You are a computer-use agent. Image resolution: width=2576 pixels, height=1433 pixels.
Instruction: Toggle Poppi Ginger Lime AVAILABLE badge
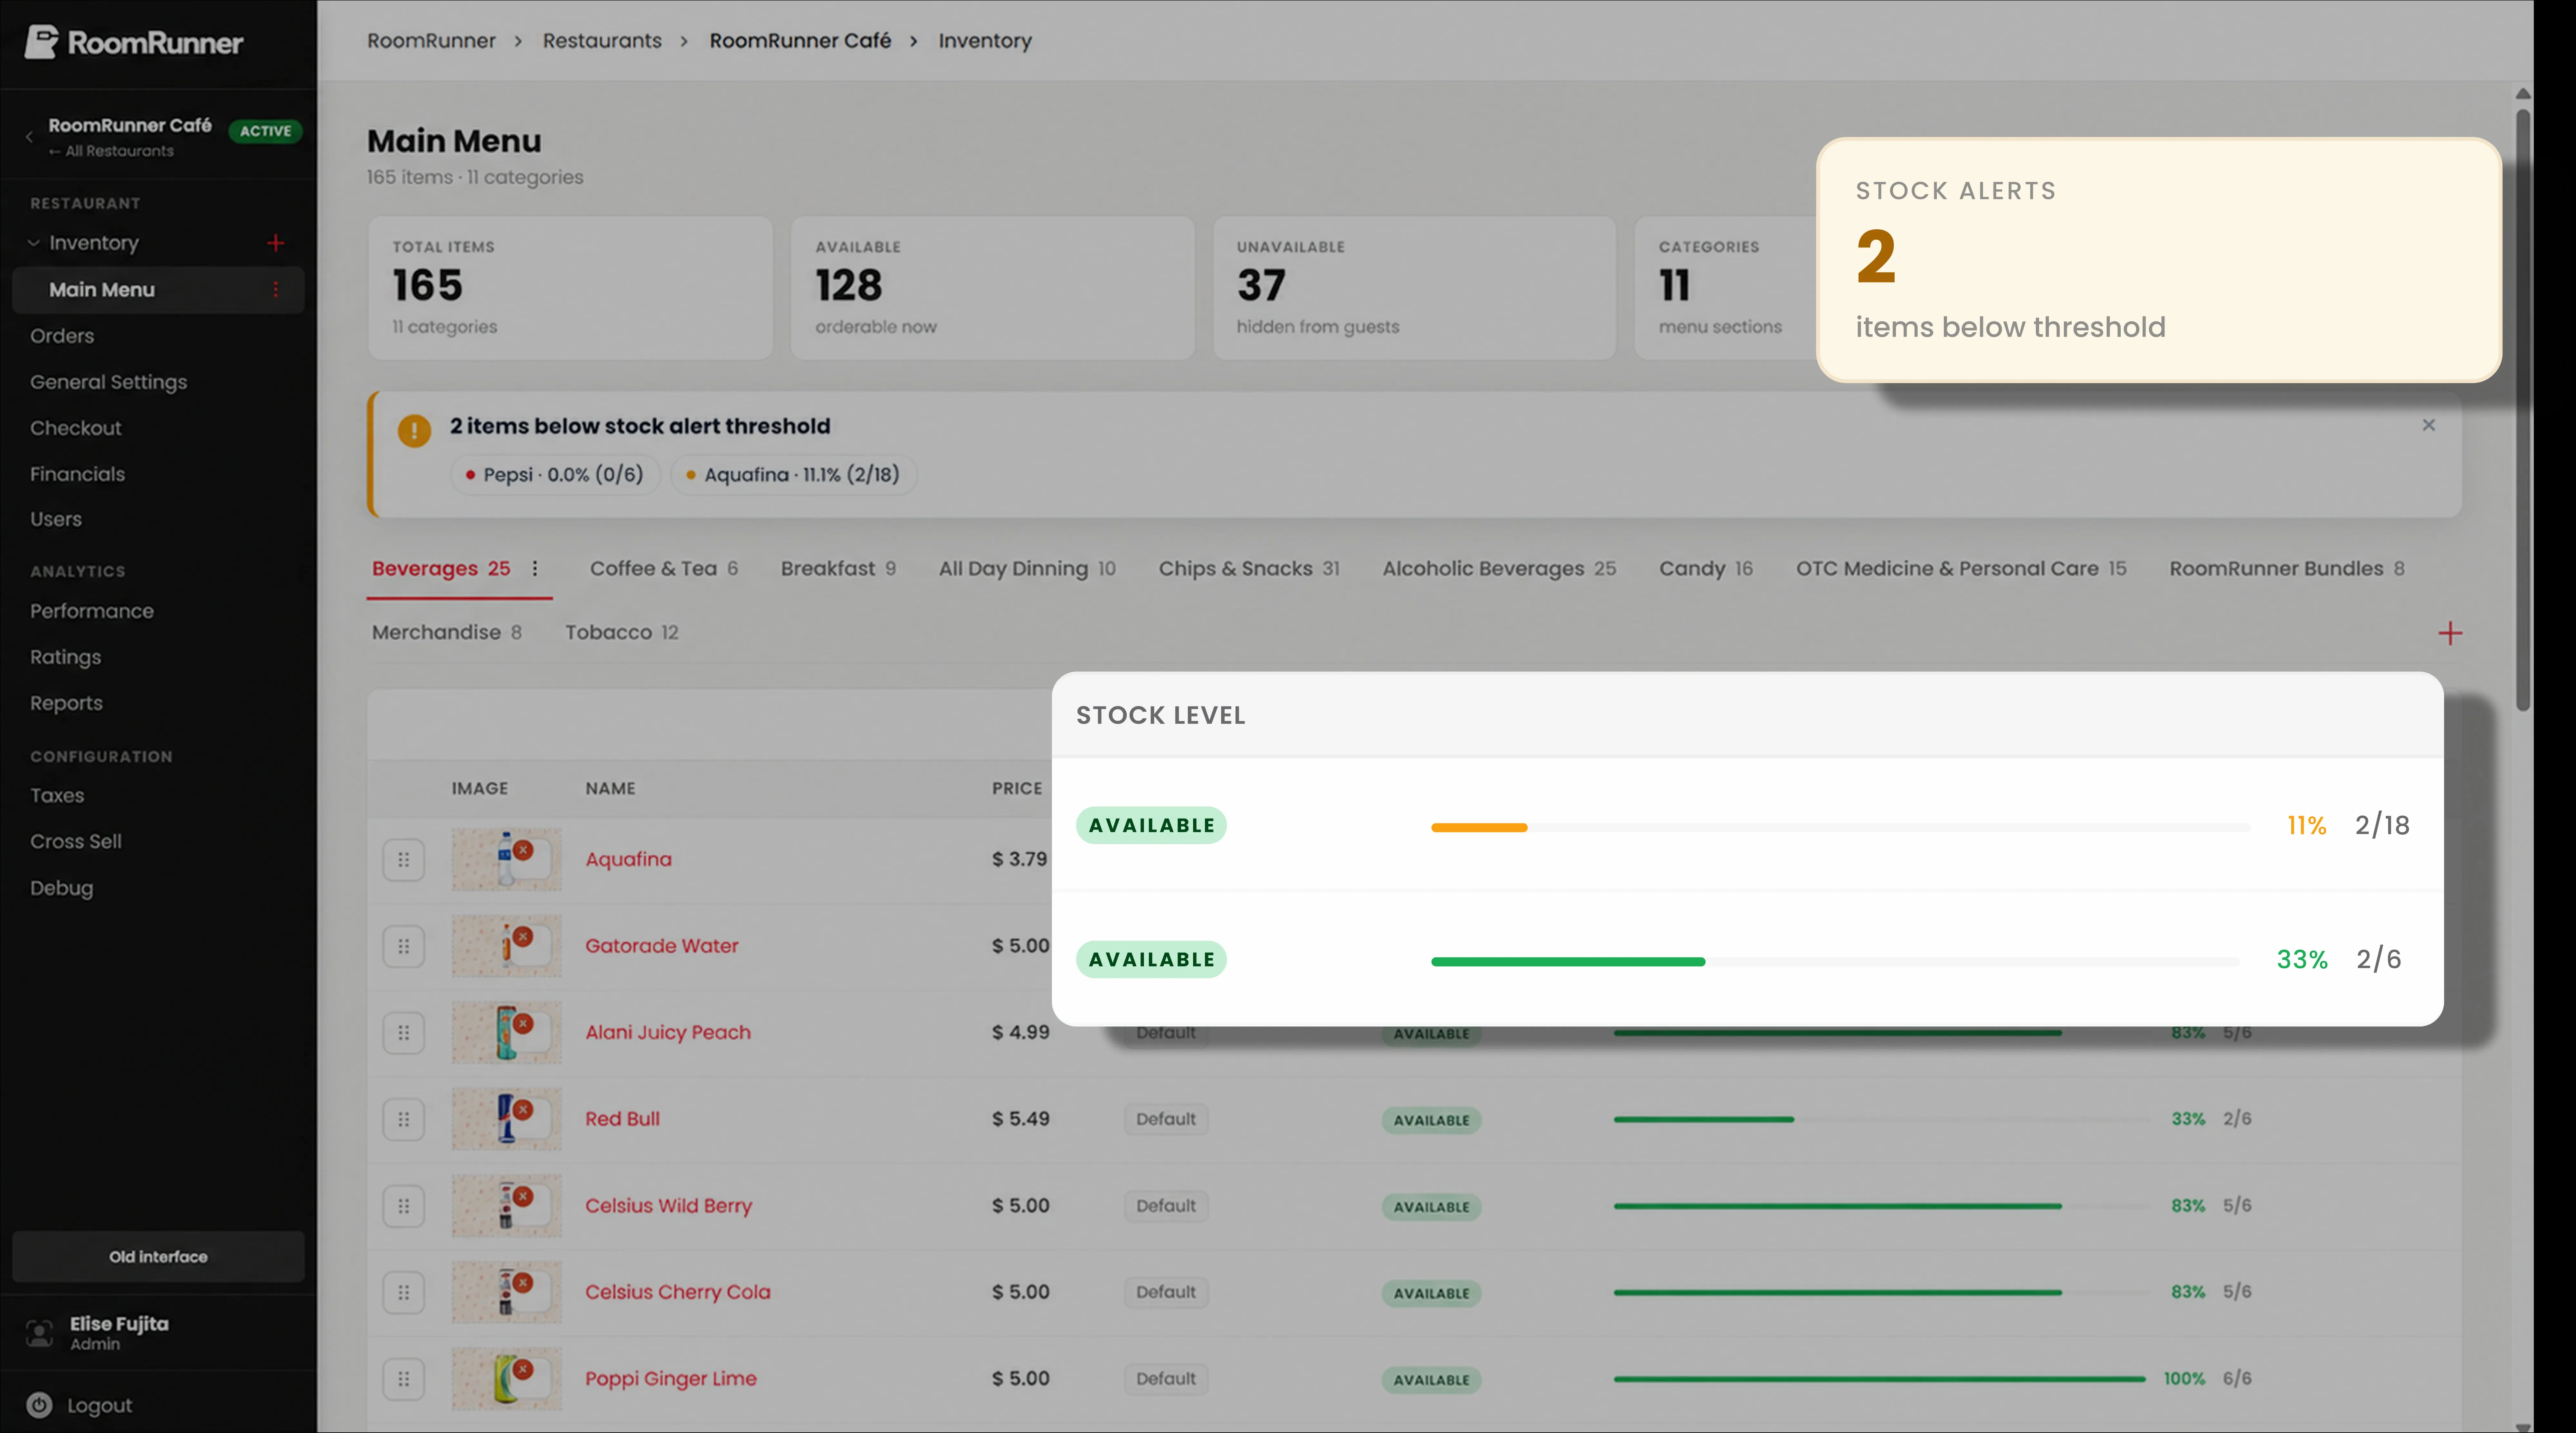pyautogui.click(x=1431, y=1380)
